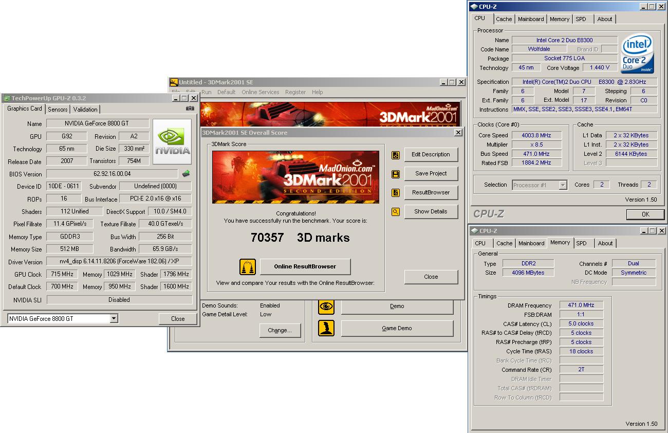Image resolution: width=668 pixels, height=433 pixels.
Task: Click the Driver Version field in GPU-Z
Action: pos(119,261)
